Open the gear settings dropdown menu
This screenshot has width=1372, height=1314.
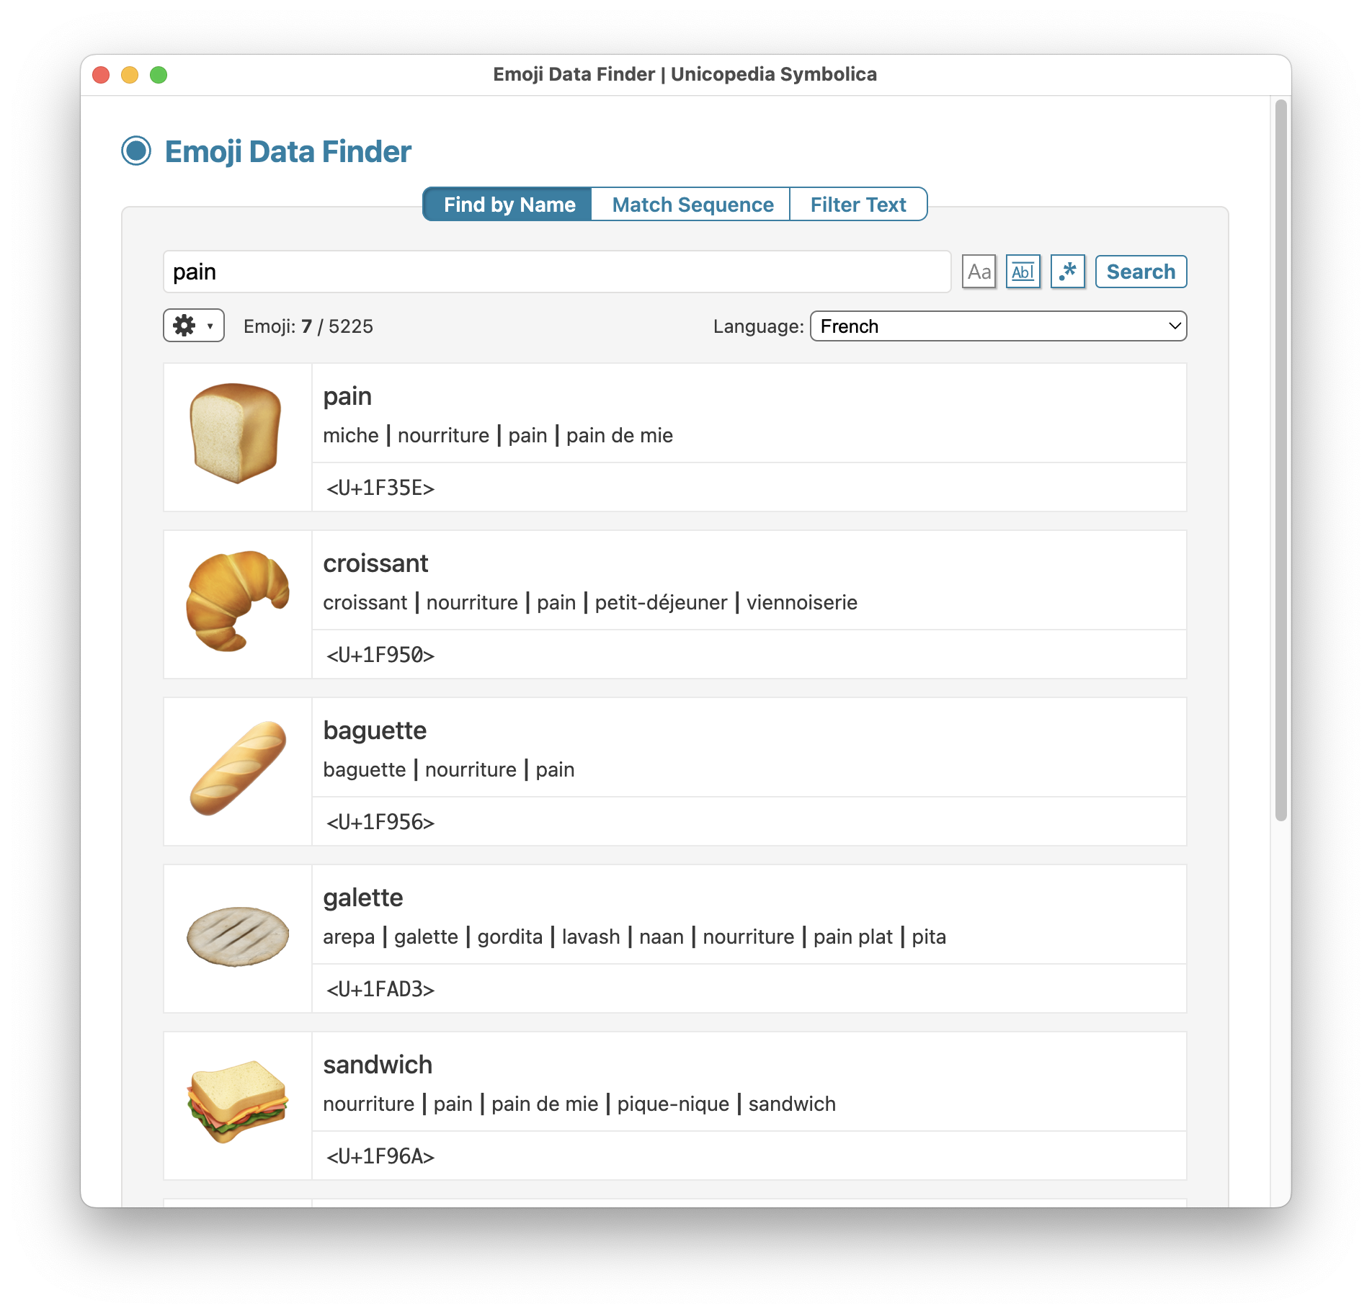[x=193, y=326]
